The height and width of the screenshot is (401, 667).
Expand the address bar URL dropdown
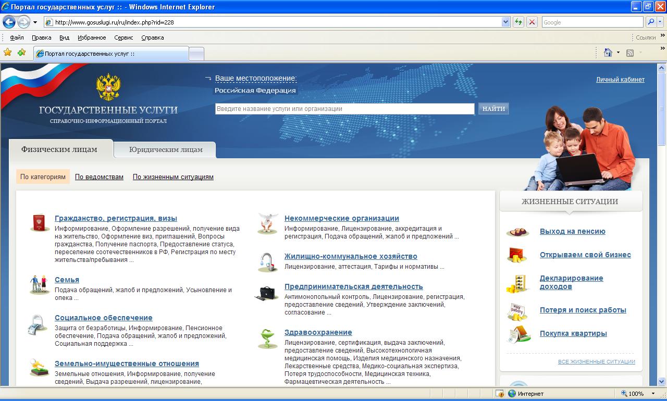505,22
